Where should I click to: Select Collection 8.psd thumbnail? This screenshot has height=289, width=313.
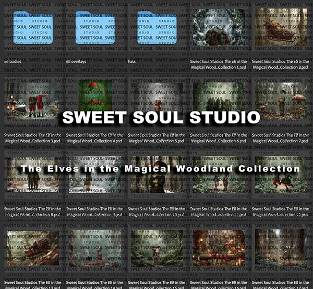click(x=33, y=174)
